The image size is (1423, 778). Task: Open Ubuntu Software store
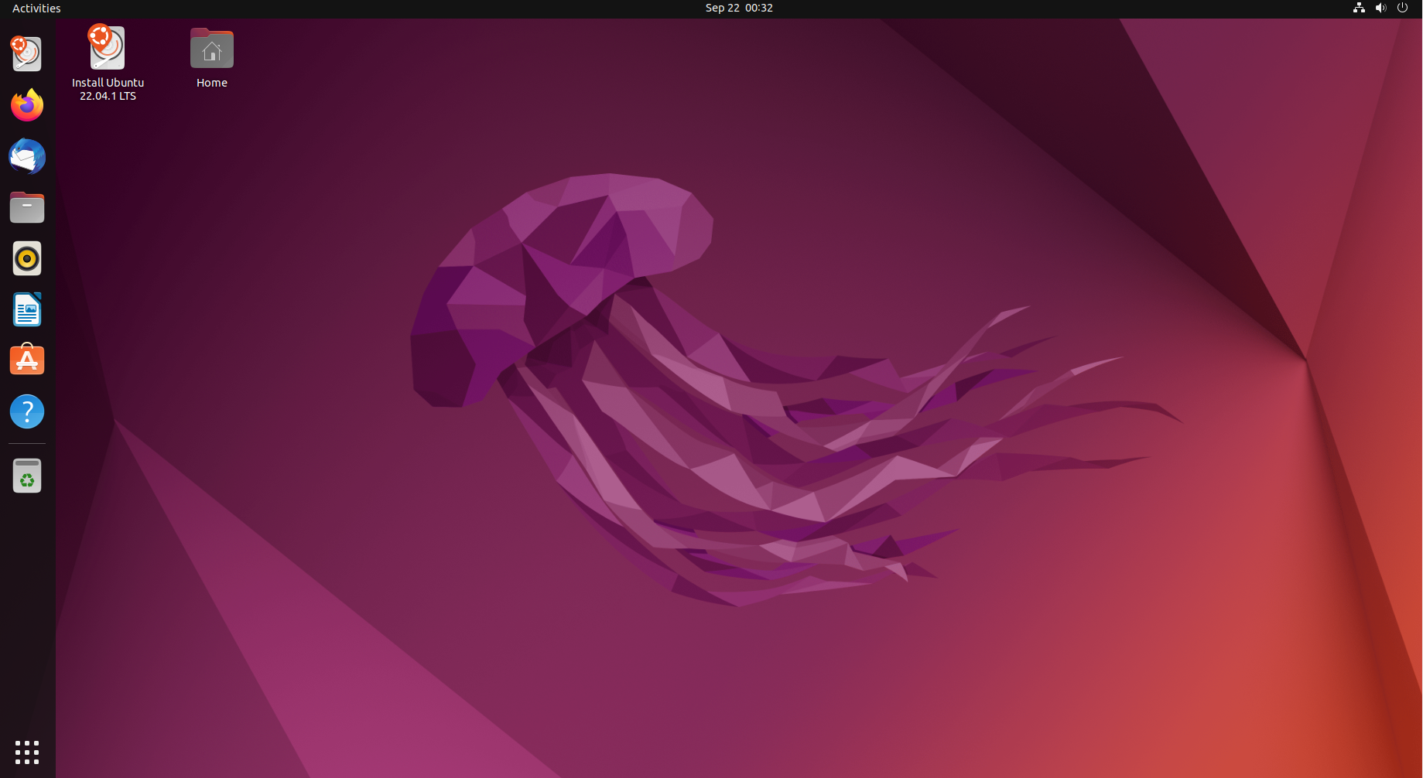point(27,360)
